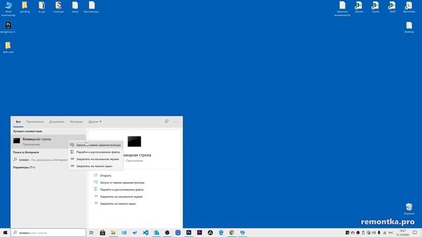Select the "add-user" desktop folder

(8, 47)
